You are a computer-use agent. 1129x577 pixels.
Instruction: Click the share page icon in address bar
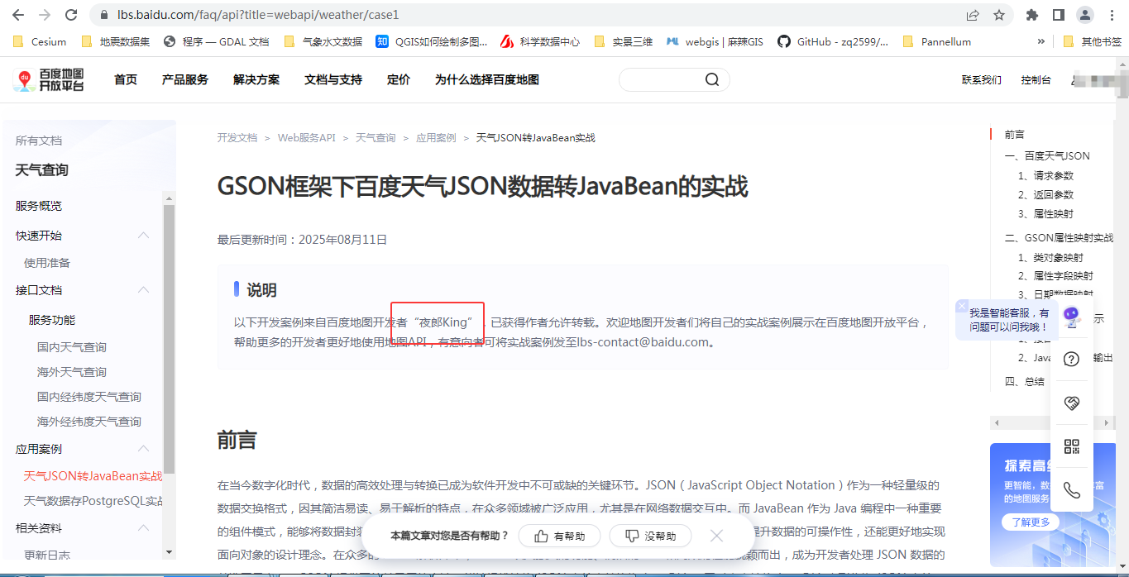pyautogui.click(x=973, y=15)
